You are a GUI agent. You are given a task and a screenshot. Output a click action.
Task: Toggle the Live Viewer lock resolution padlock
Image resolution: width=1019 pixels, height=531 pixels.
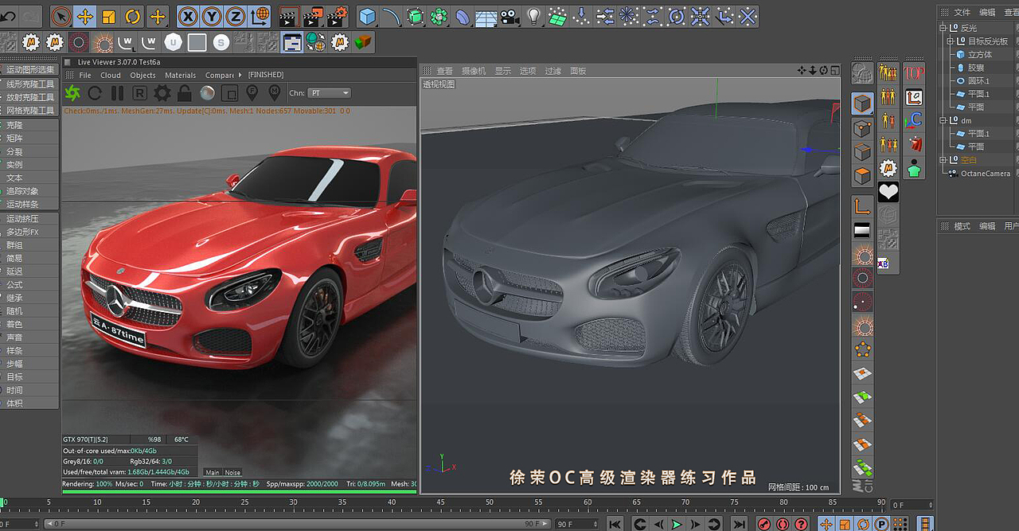click(x=185, y=93)
